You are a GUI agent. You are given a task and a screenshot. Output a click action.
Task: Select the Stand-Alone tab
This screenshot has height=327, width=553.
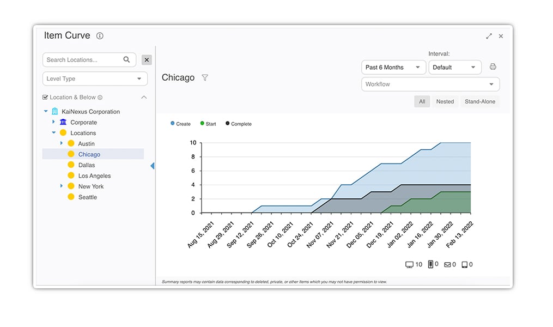[479, 101]
